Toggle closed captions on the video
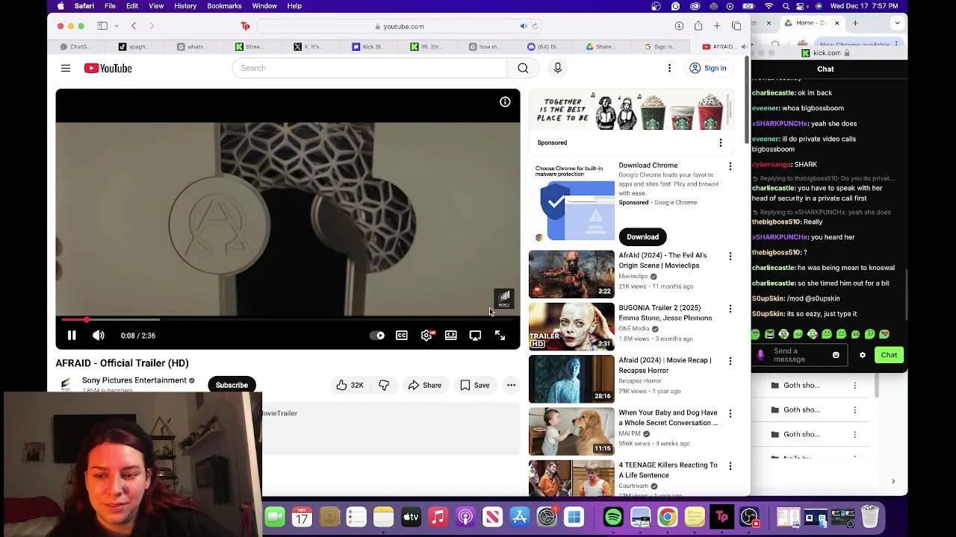 point(402,336)
